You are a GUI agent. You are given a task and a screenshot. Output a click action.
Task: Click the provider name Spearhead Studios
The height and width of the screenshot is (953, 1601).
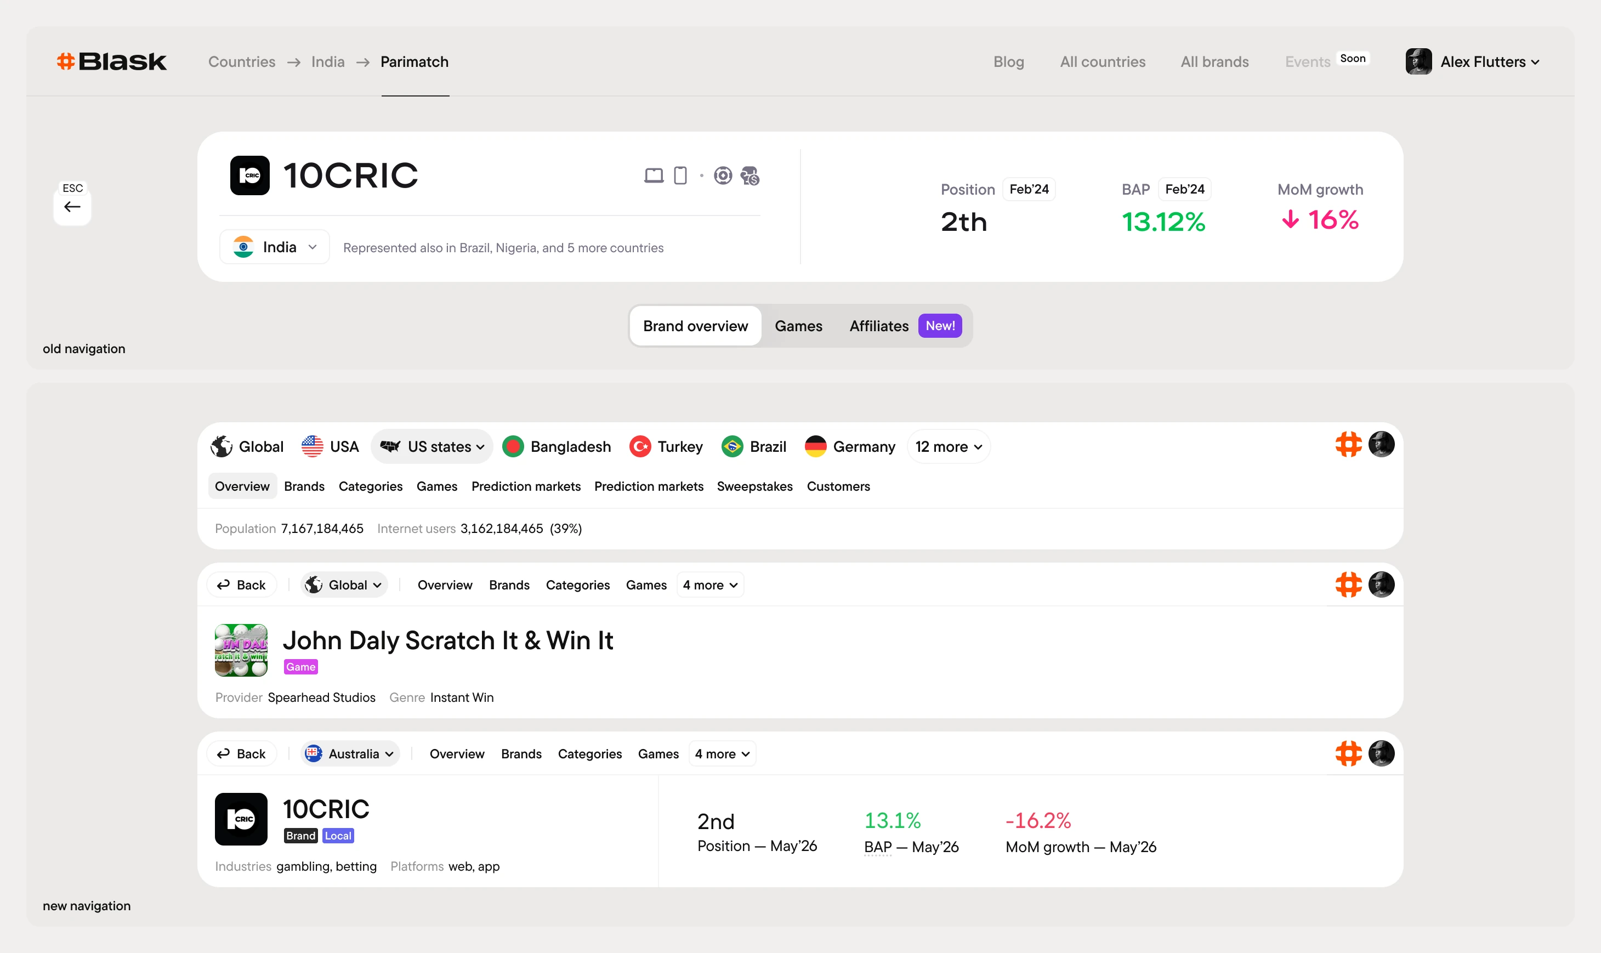(322, 697)
